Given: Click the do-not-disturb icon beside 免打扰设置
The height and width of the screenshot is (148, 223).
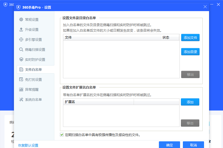Looking at the screenshot, I should click(x=21, y=79).
